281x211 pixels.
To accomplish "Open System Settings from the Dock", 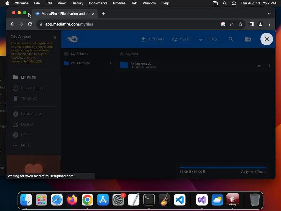I will [x=118, y=199].
